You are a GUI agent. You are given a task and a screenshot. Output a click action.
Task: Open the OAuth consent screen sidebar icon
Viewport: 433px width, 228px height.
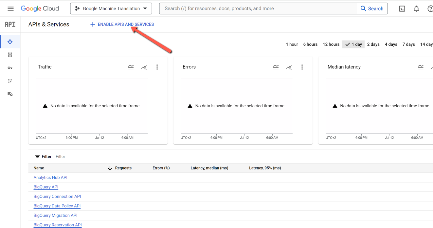tap(10, 81)
